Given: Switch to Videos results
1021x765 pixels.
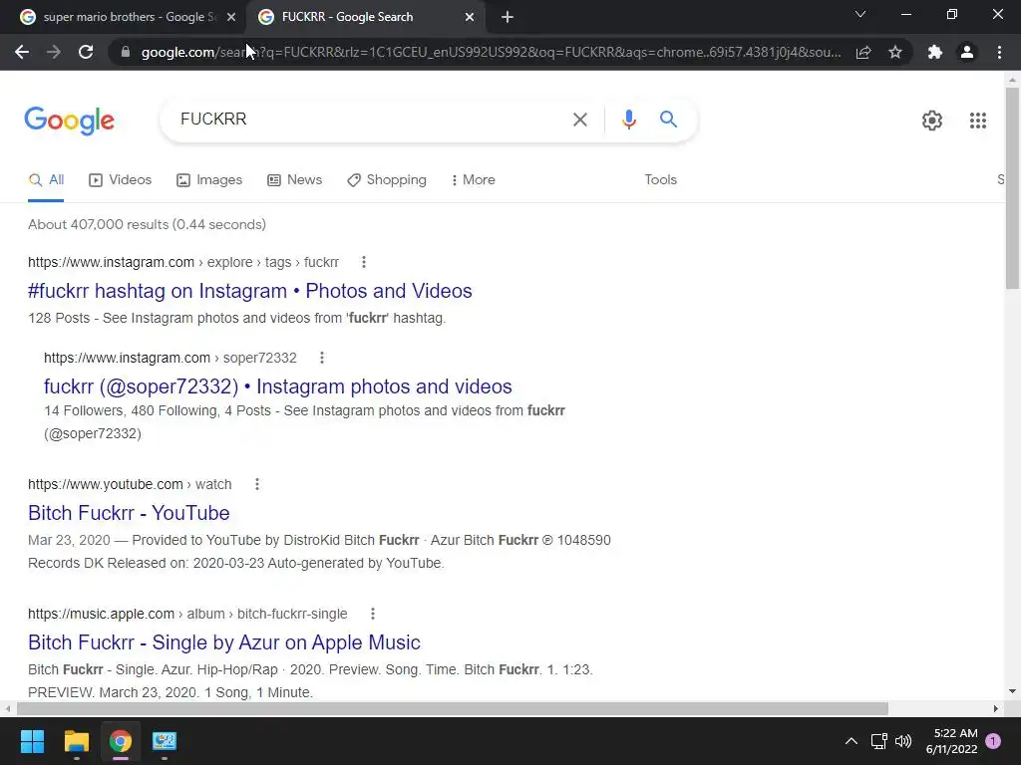Looking at the screenshot, I should click(x=120, y=180).
